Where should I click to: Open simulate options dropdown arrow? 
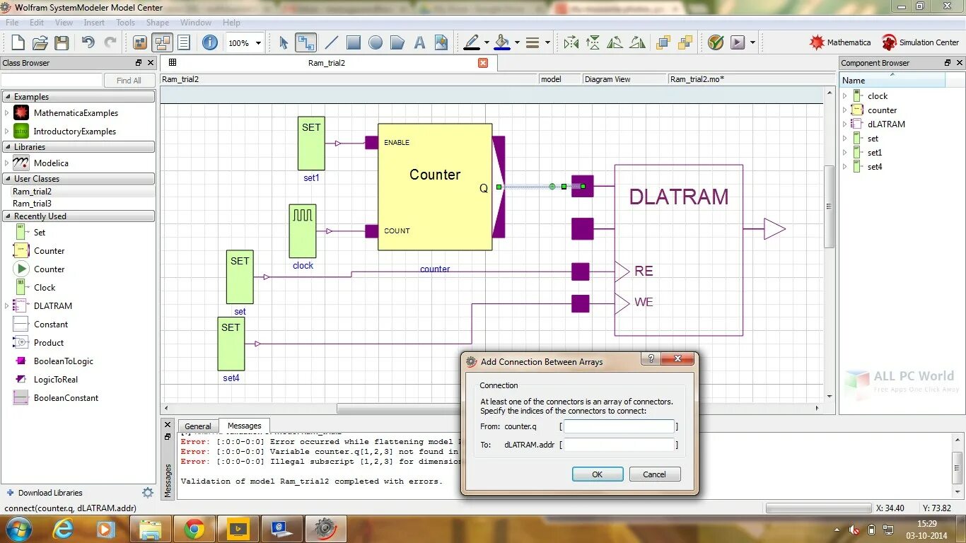(752, 42)
